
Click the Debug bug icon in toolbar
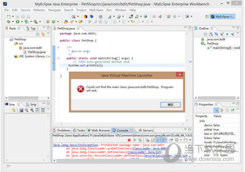pyautogui.click(x=8, y=22)
